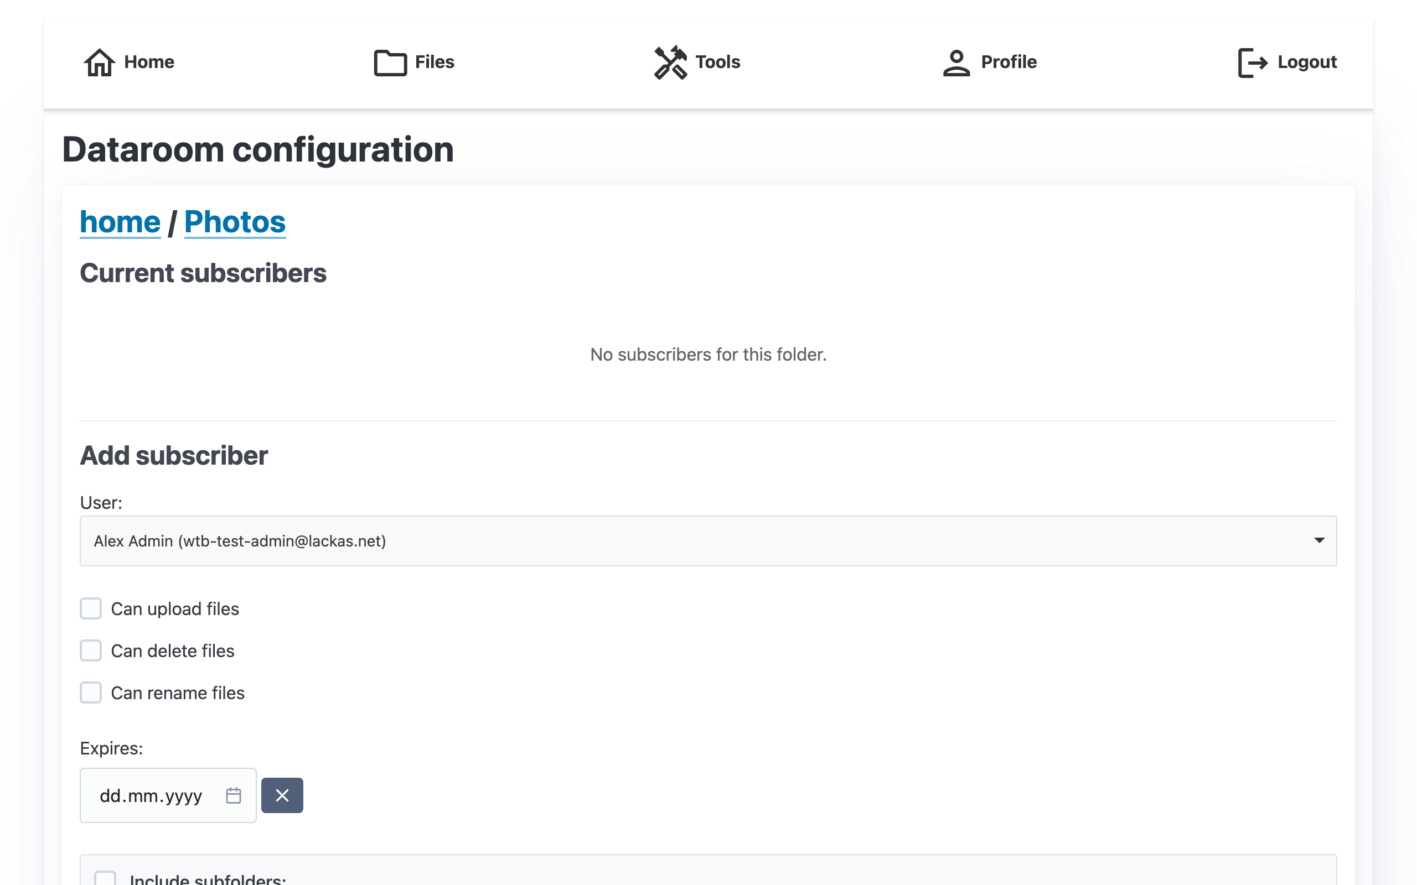Click the Home house icon
Screen dimensions: 1417x885
pos(99,62)
